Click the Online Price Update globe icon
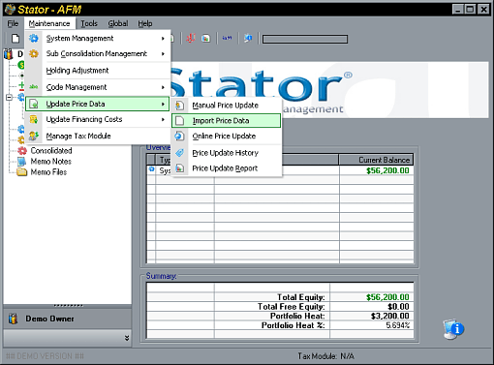494x365 pixels. coord(179,136)
